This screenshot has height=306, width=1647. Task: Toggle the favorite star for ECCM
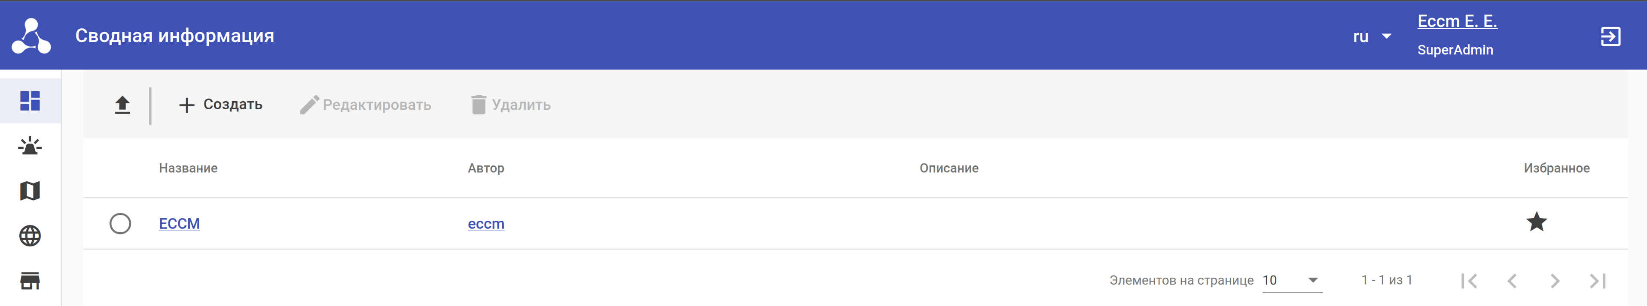1537,222
